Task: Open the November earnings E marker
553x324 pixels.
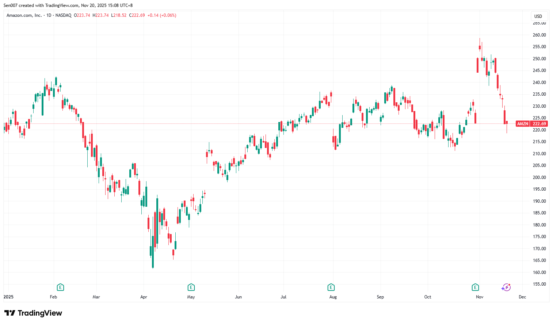Action: (475, 287)
